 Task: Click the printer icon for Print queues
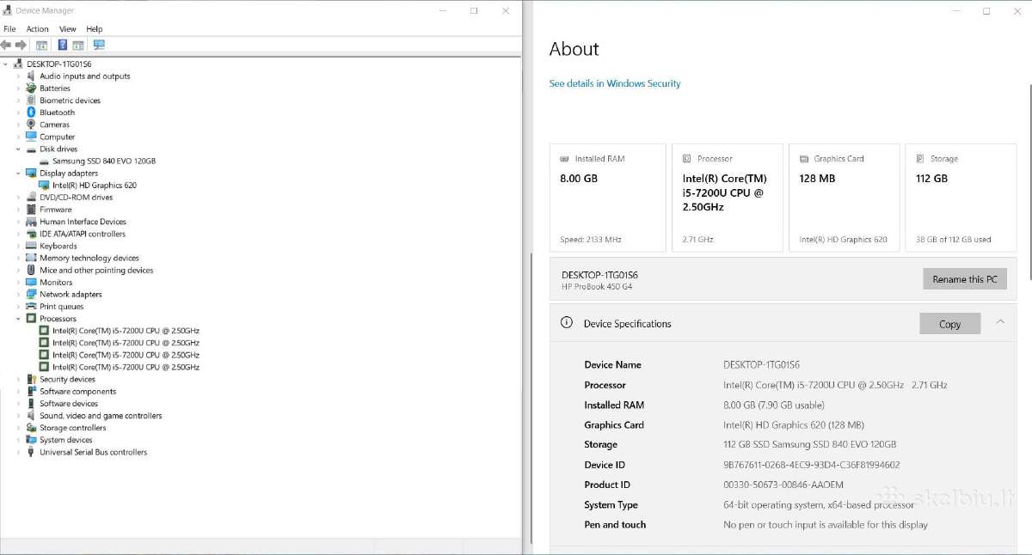[32, 306]
